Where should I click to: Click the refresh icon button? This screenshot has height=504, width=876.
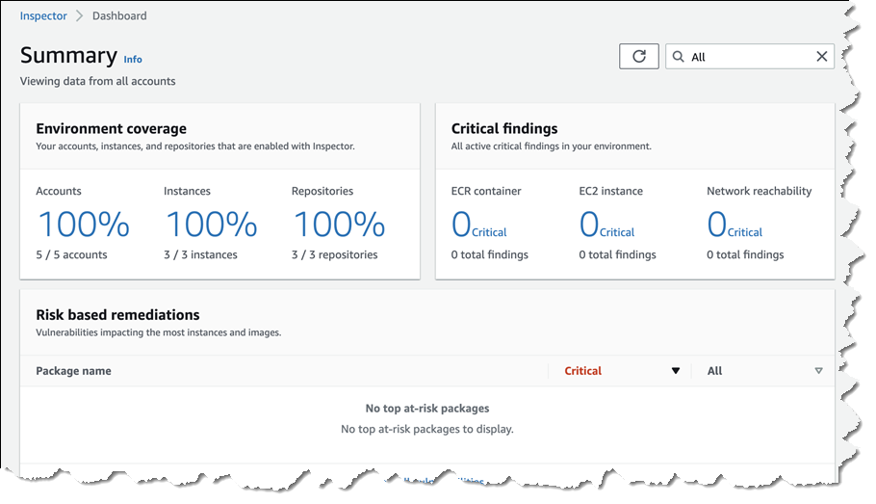click(x=638, y=57)
